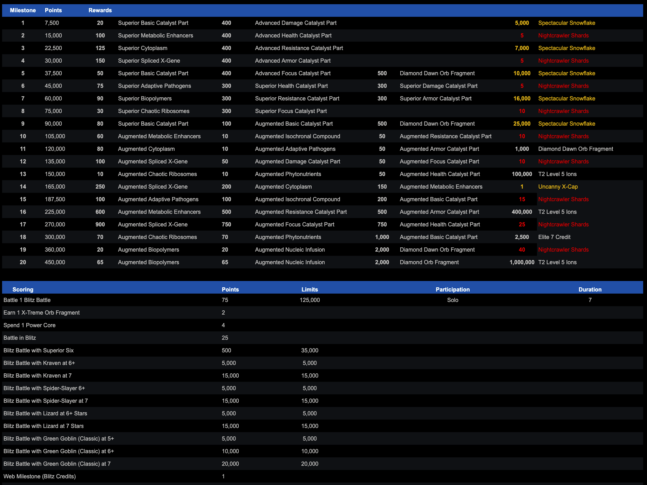Click the Scoring section header
Screen dimensions: 647x485
23,289
